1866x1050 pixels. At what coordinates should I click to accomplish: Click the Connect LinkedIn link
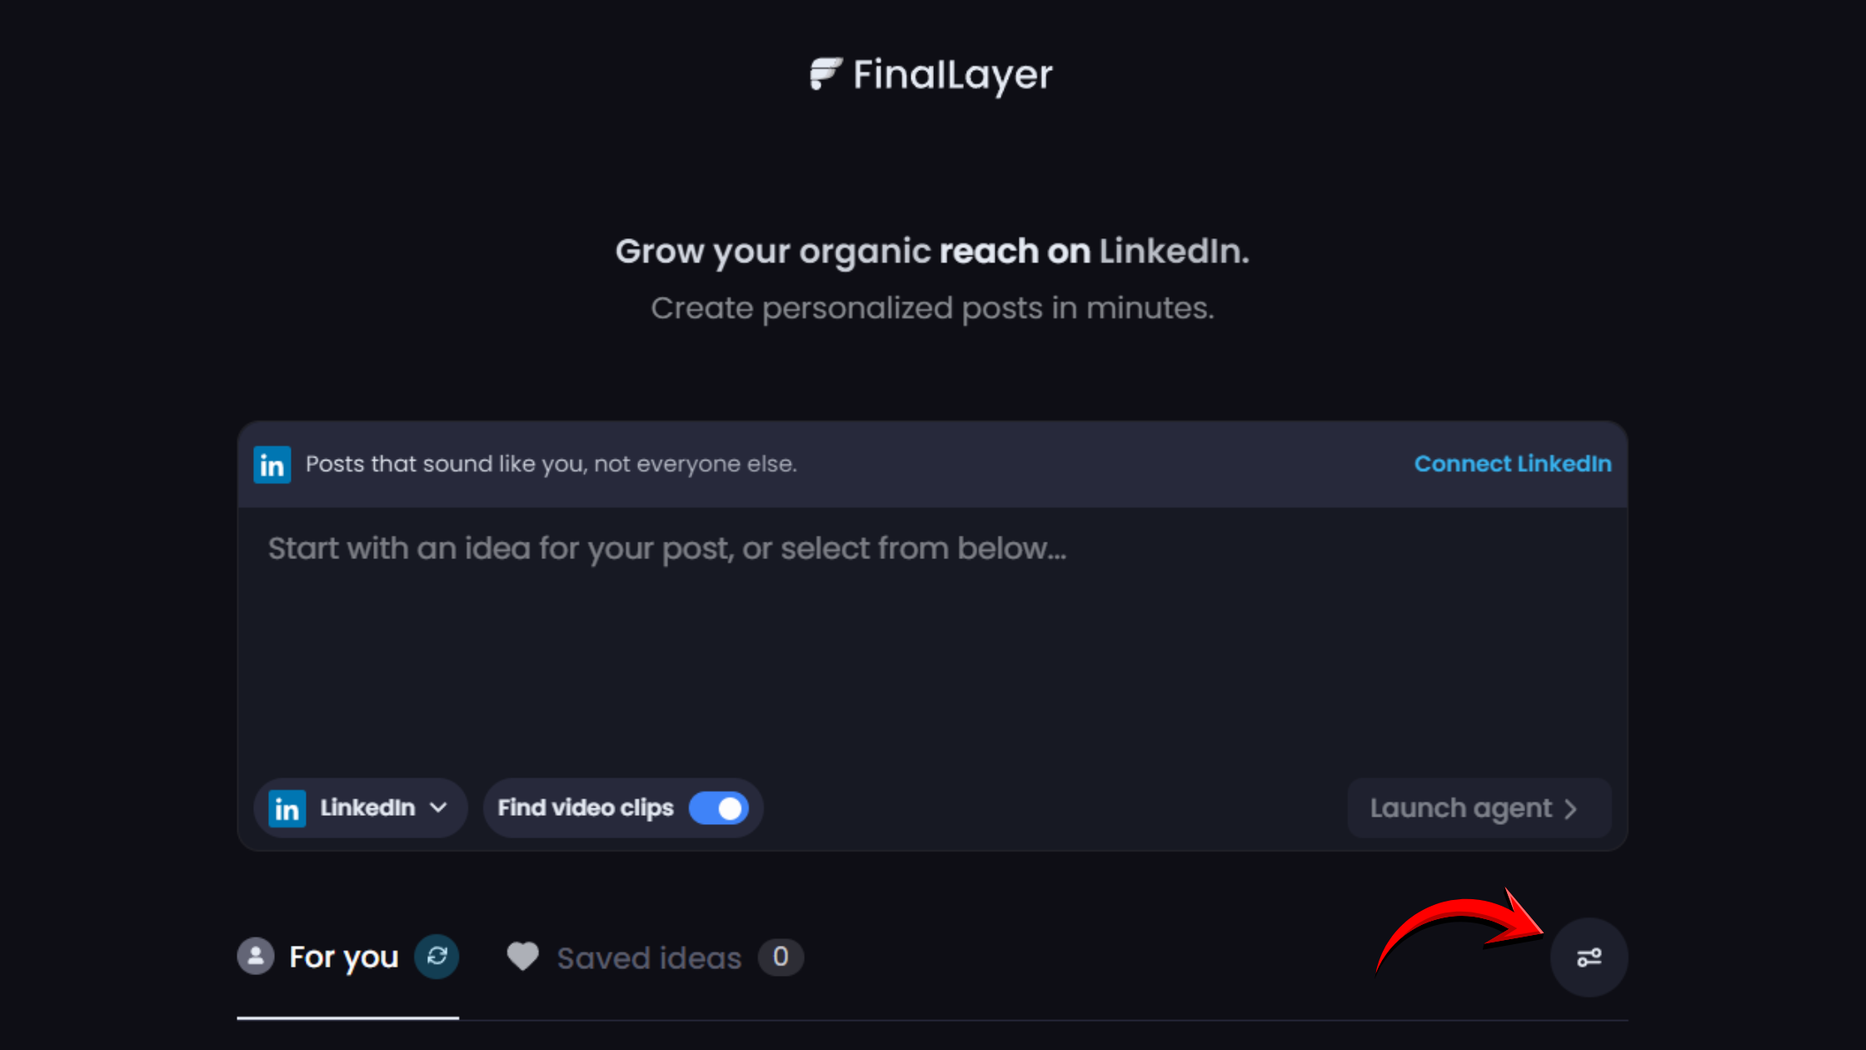(x=1512, y=463)
